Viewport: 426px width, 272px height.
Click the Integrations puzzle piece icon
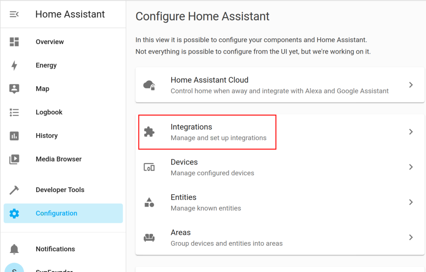[149, 132]
